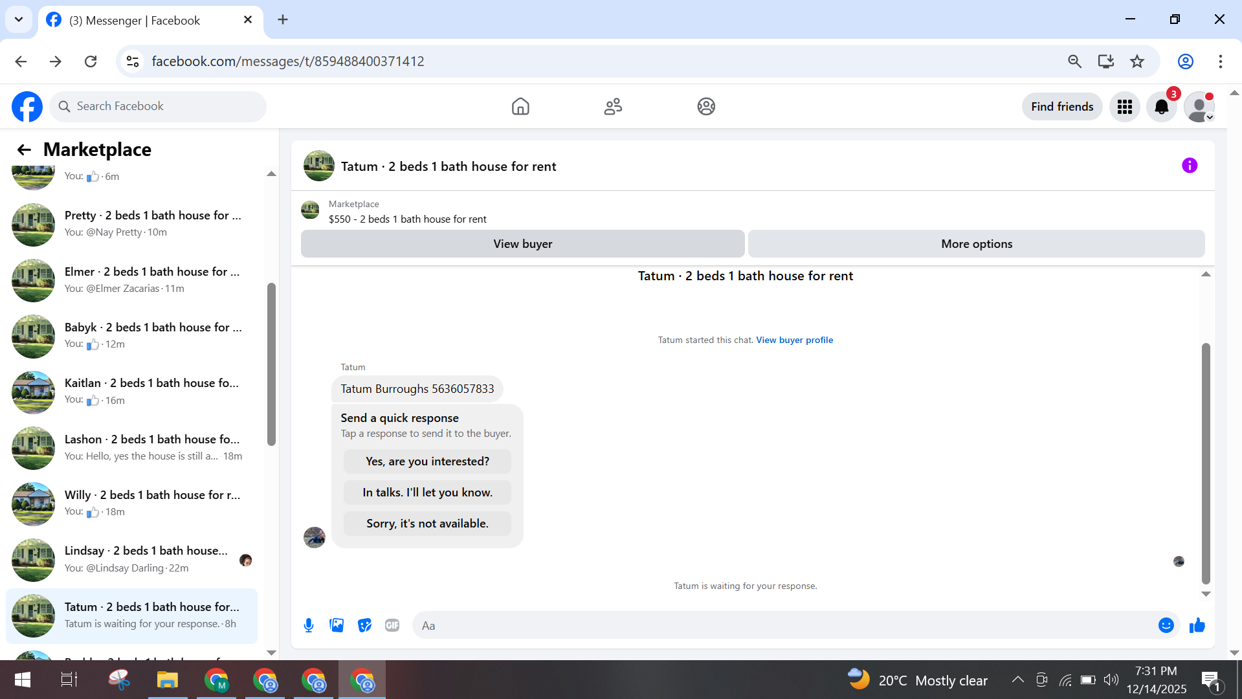
Task: Open the zoom magnifier icon in address bar
Action: click(x=1074, y=61)
